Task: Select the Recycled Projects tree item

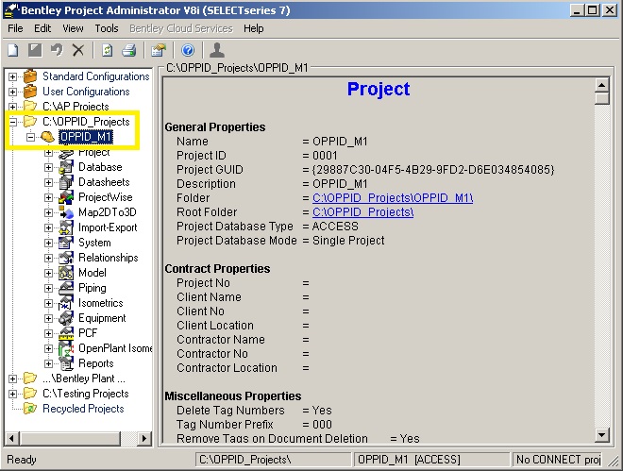Action: (83, 409)
